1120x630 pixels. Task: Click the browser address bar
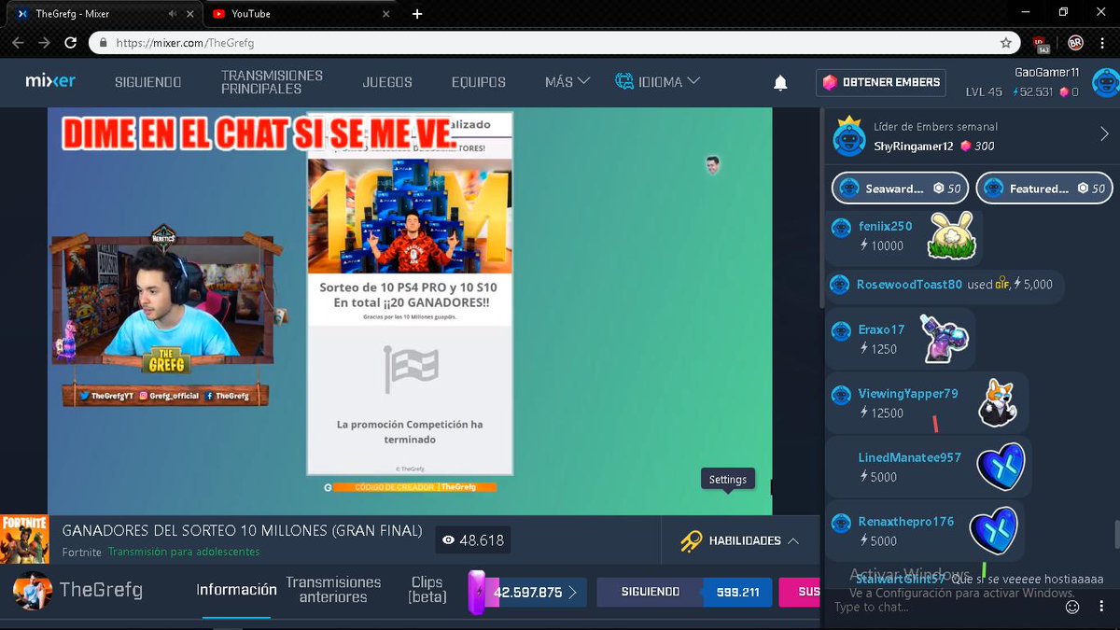coord(554,43)
